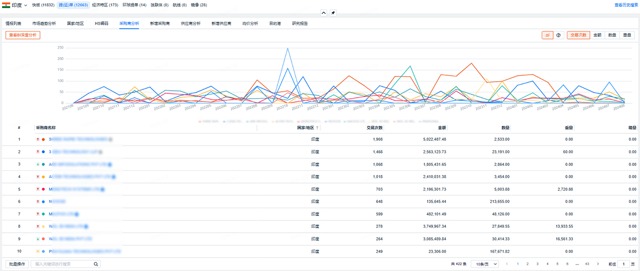Select the 数量 metric toggle

612,35
